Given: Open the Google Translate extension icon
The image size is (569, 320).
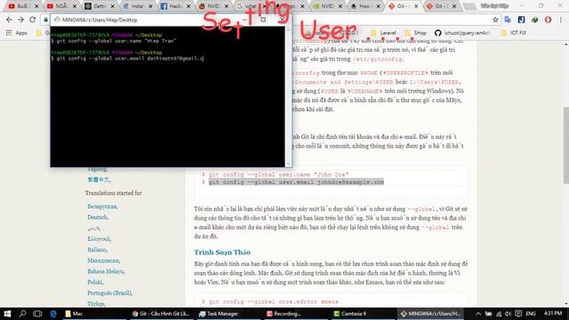Looking at the screenshot, I should click(508, 20).
